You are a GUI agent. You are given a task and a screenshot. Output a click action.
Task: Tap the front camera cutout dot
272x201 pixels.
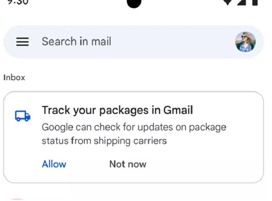134,3
